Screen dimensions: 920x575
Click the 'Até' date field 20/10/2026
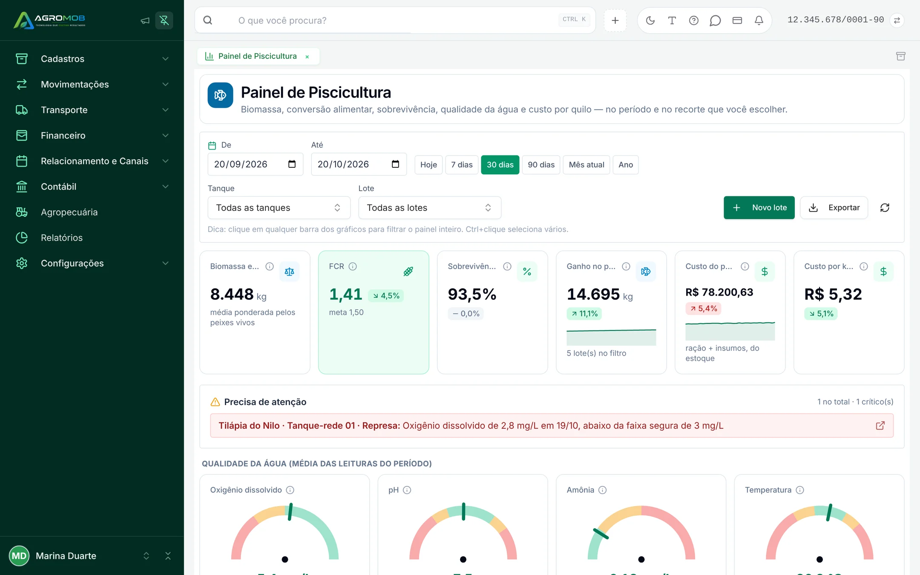coord(359,164)
